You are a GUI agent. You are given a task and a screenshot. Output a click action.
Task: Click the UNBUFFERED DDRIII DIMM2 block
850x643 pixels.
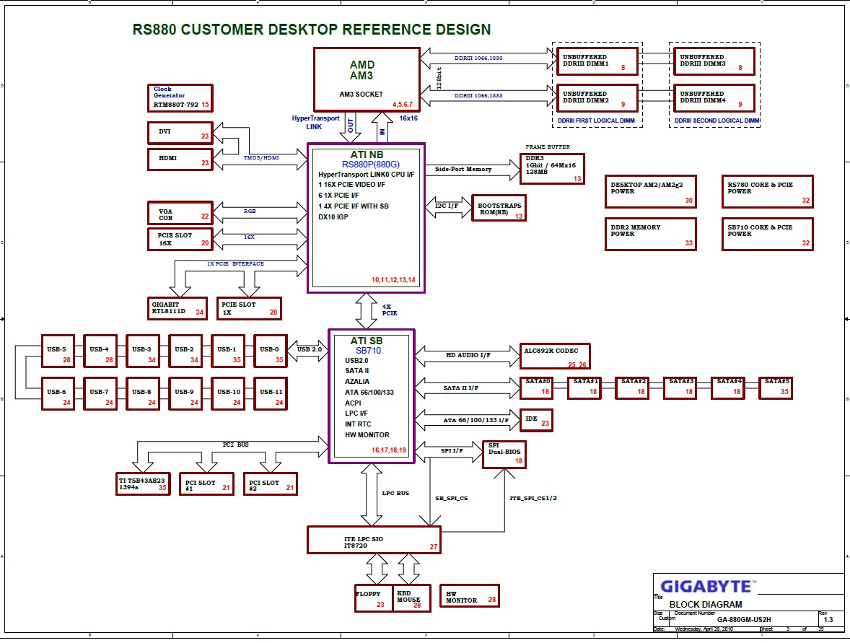597,97
